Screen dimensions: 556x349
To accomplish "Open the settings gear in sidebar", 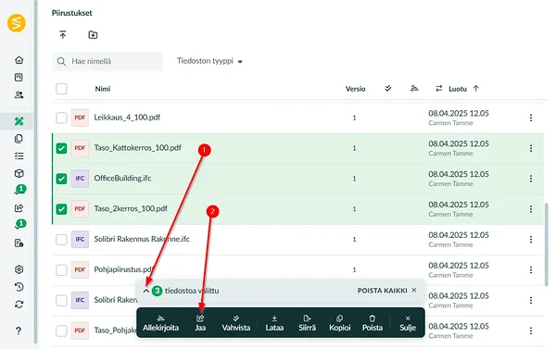I will [19, 269].
